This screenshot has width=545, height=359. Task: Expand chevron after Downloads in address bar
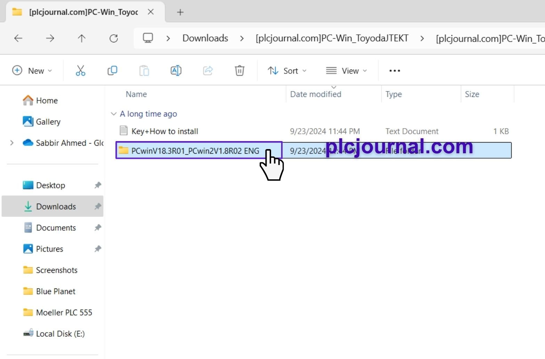tap(242, 38)
